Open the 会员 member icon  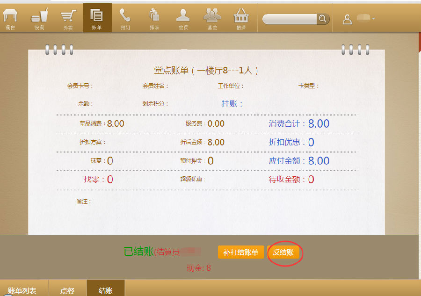(x=183, y=18)
